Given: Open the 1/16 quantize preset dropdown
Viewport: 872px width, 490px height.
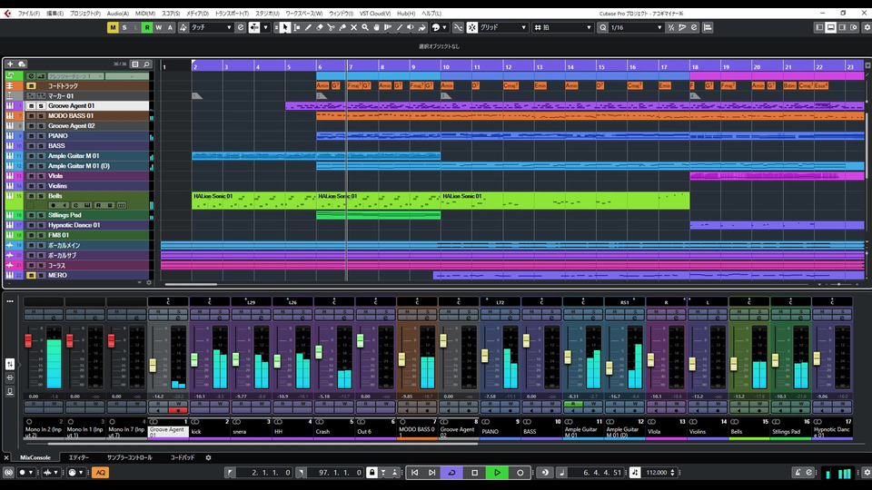Looking at the screenshot, I should 634,27.
